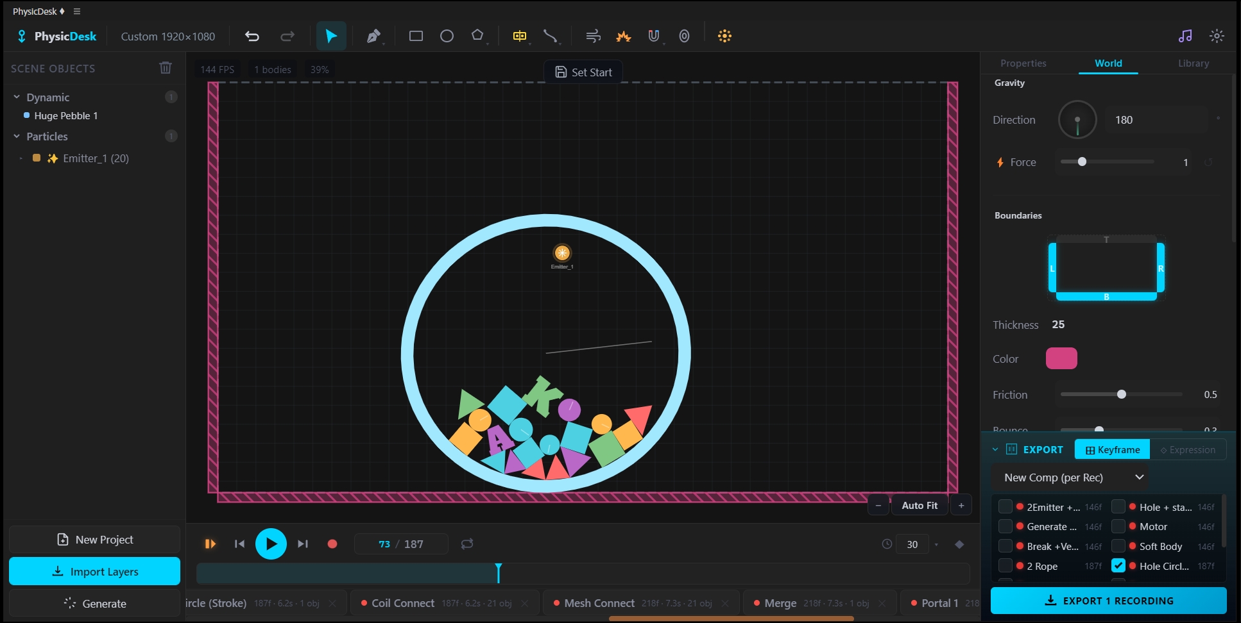The height and width of the screenshot is (623, 1241).
Task: Click the Auto Fit button
Action: point(920,505)
